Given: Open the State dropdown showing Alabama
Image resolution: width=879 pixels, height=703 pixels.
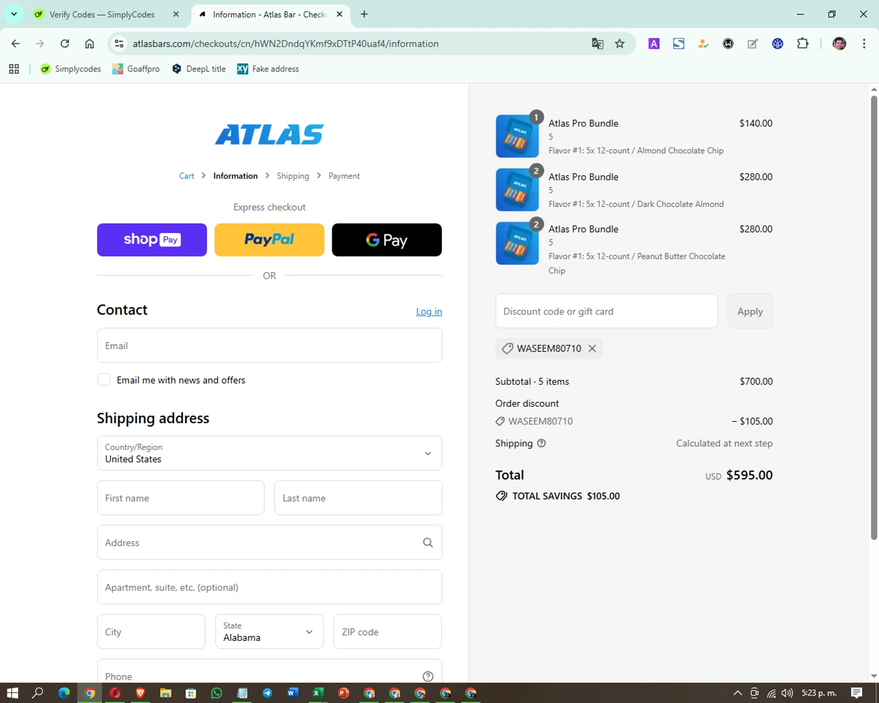Looking at the screenshot, I should point(269,632).
